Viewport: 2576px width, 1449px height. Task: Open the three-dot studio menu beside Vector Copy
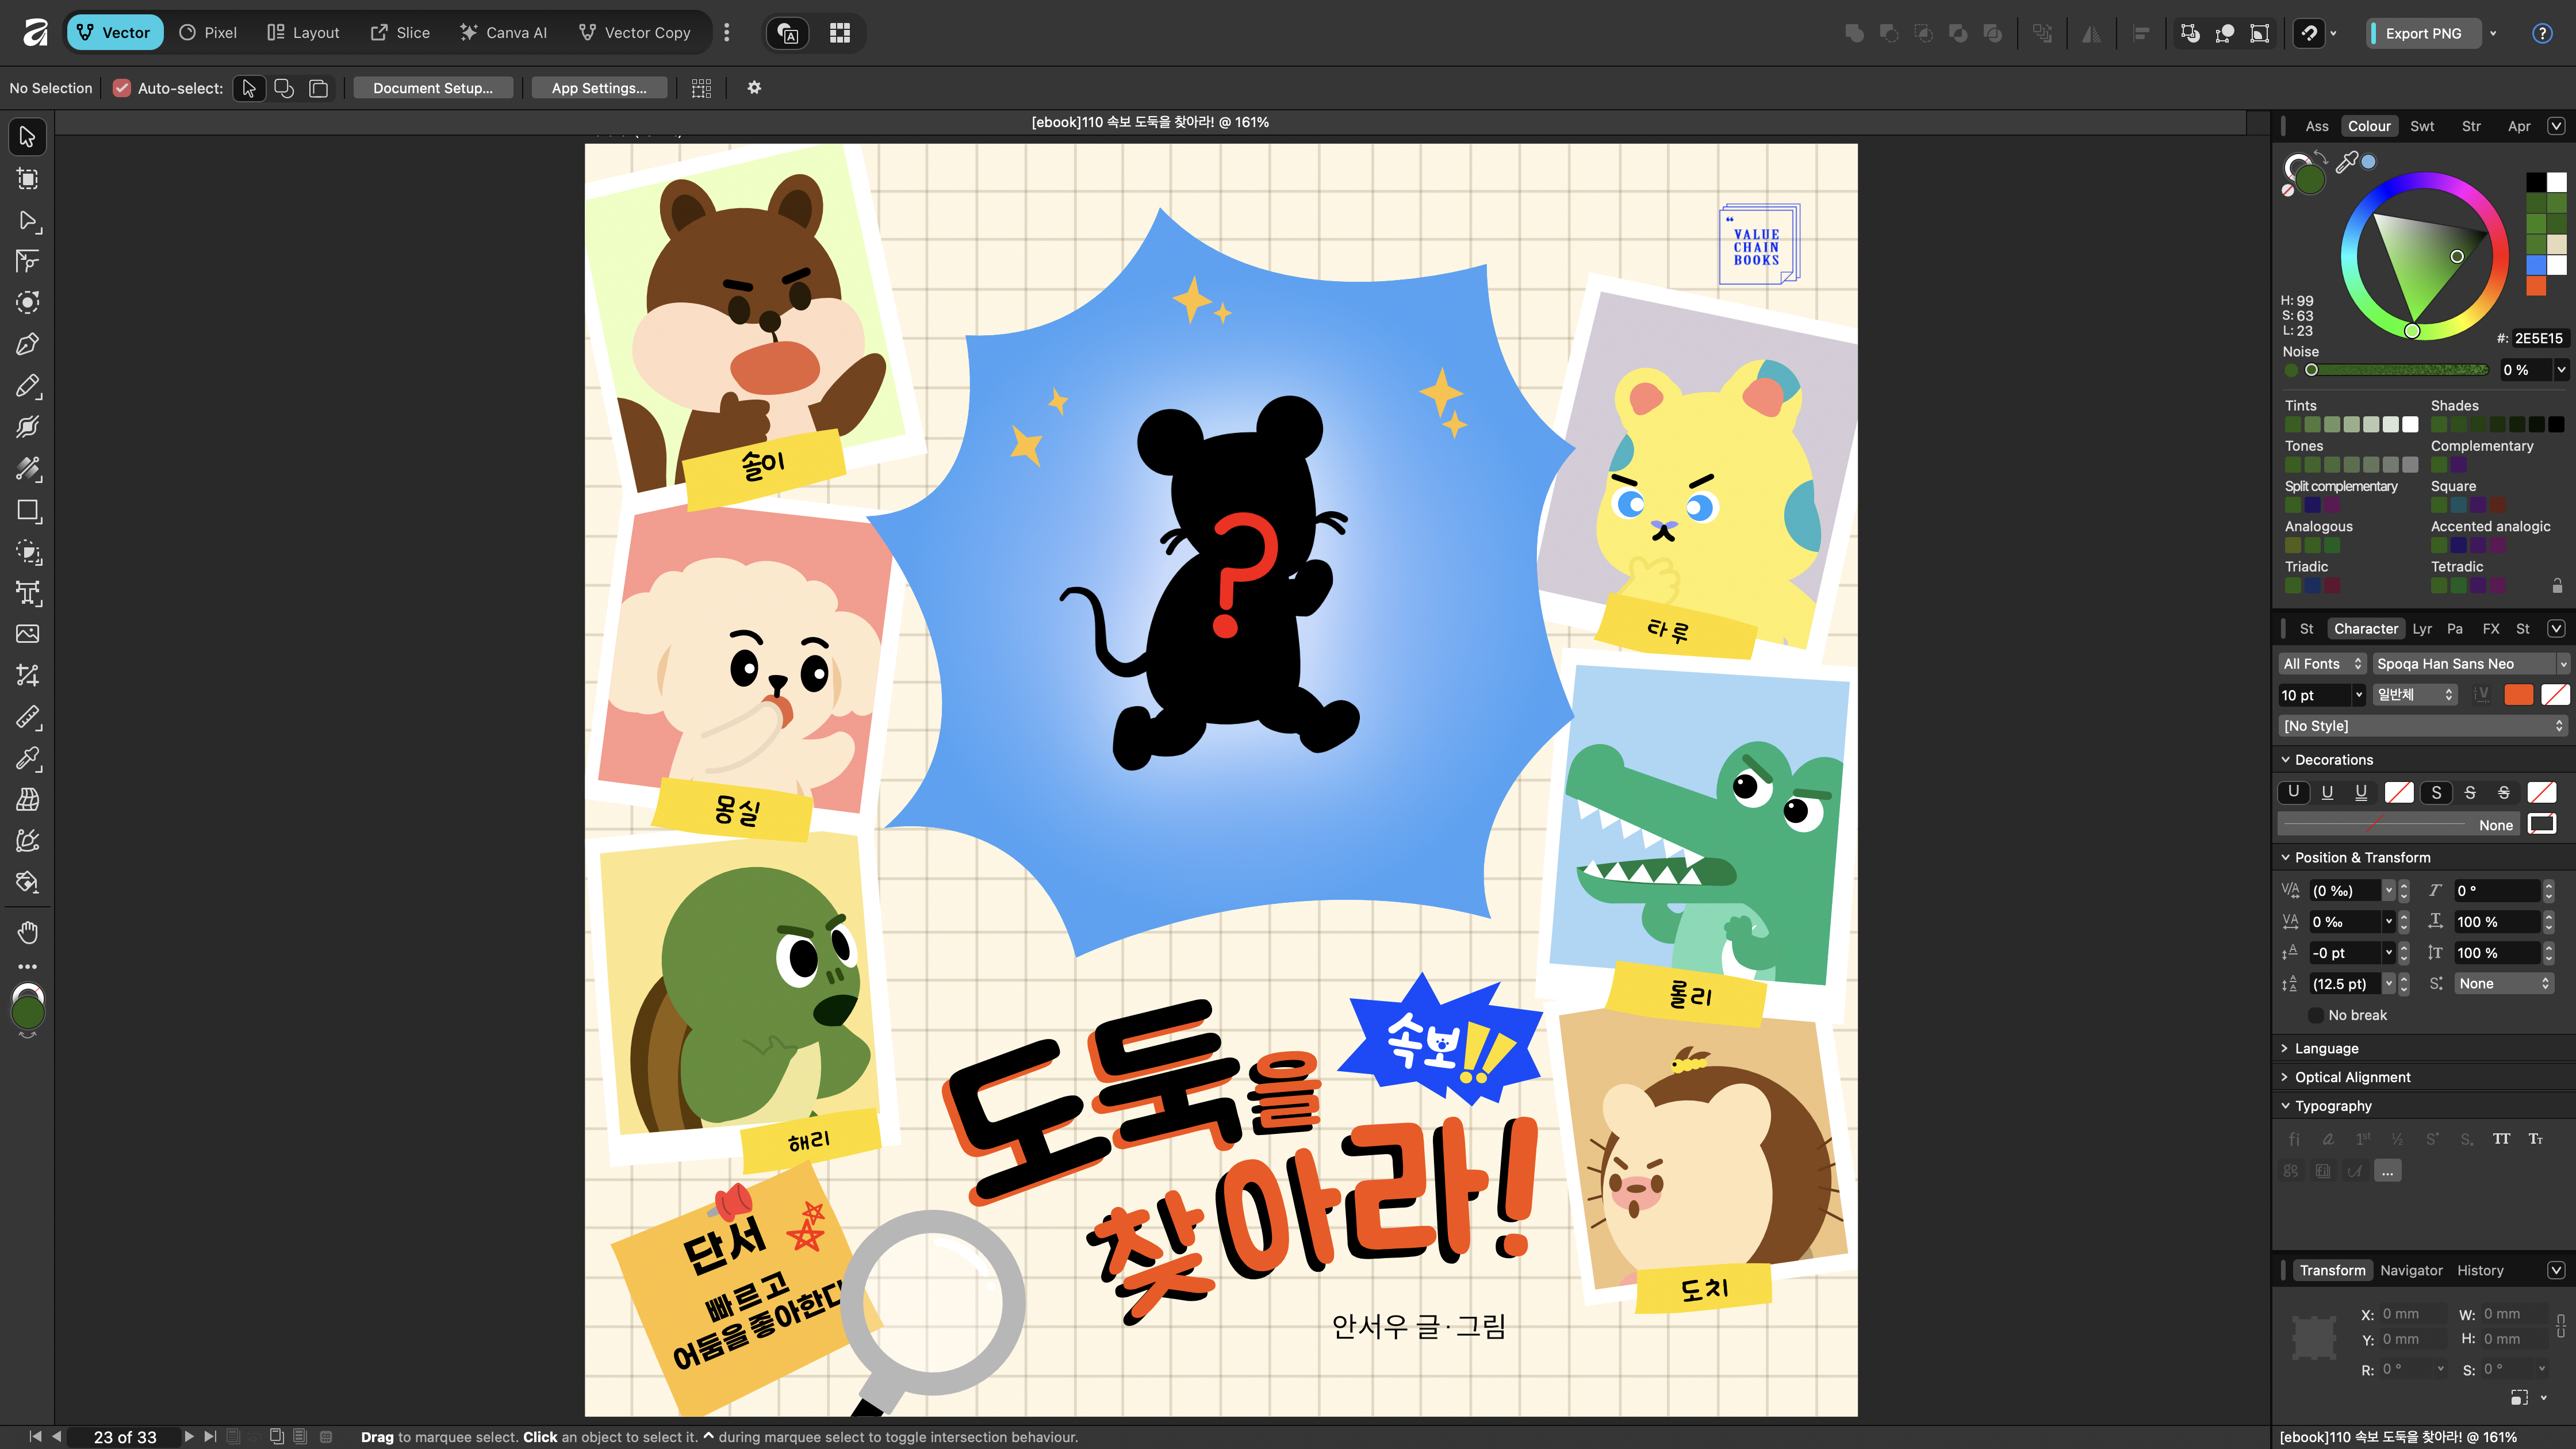726,33
